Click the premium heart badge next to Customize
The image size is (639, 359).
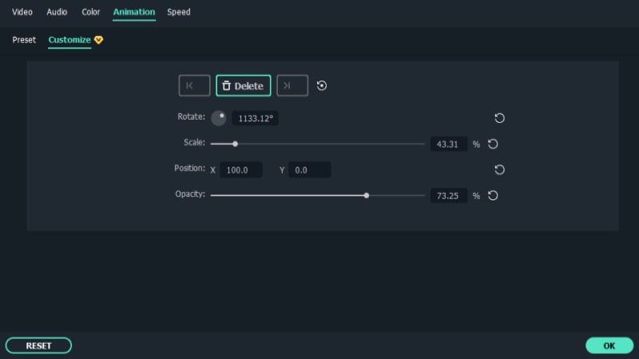point(98,40)
